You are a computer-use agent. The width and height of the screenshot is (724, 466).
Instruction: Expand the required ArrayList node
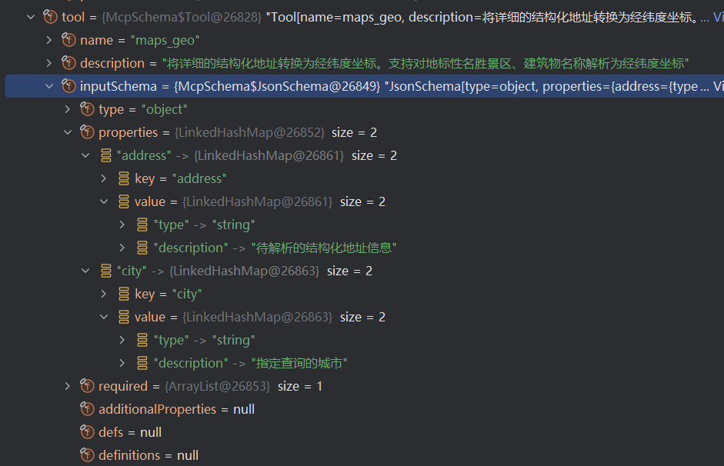[x=68, y=386]
